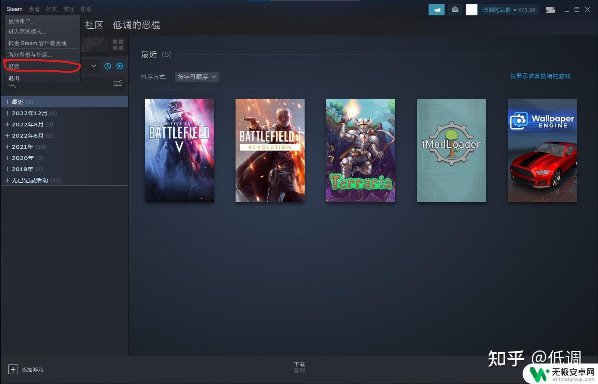
Task: Open the Wallpaper Engine cover
Action: pos(542,150)
